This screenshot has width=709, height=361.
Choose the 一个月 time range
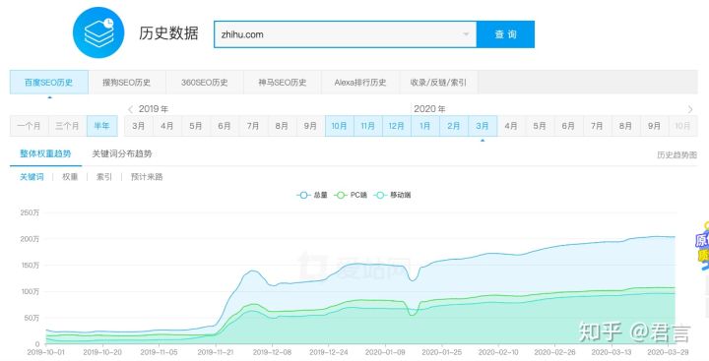[x=29, y=126]
